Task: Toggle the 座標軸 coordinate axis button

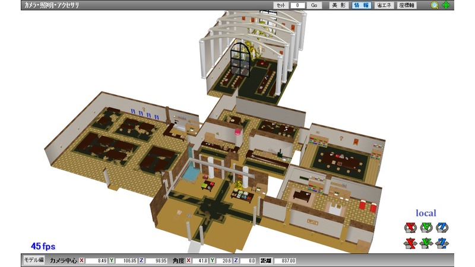Action: tap(407, 5)
